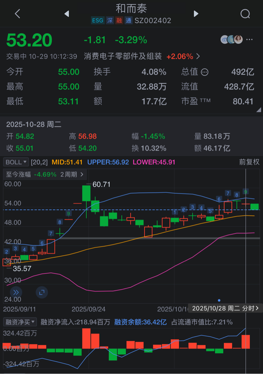Viewport: 263px width, 374px height.
Task: Tap the 量 83.18万 daily volume
Action: coord(212,136)
